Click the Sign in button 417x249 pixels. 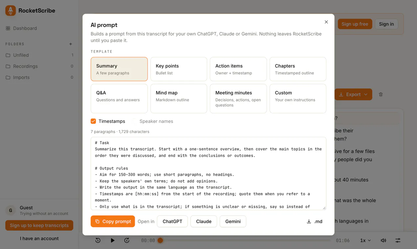[386, 24]
